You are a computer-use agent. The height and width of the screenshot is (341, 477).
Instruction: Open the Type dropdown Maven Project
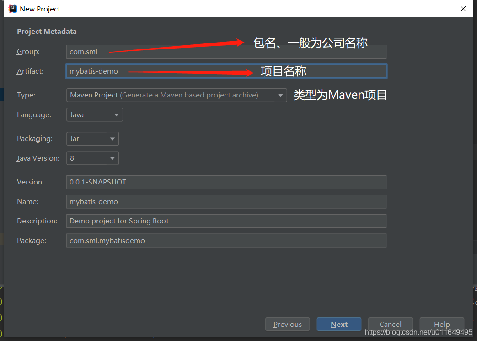point(177,95)
